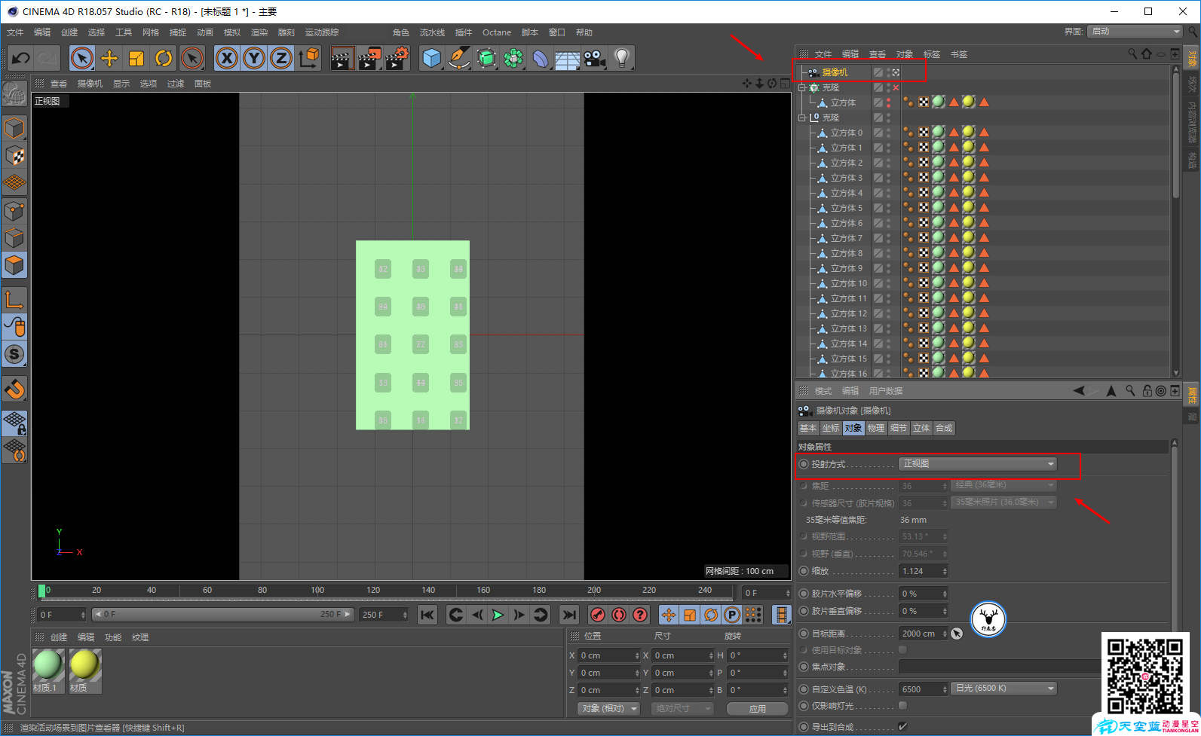1201x736 pixels.
Task: Select the Rotate tool
Action: (x=164, y=58)
